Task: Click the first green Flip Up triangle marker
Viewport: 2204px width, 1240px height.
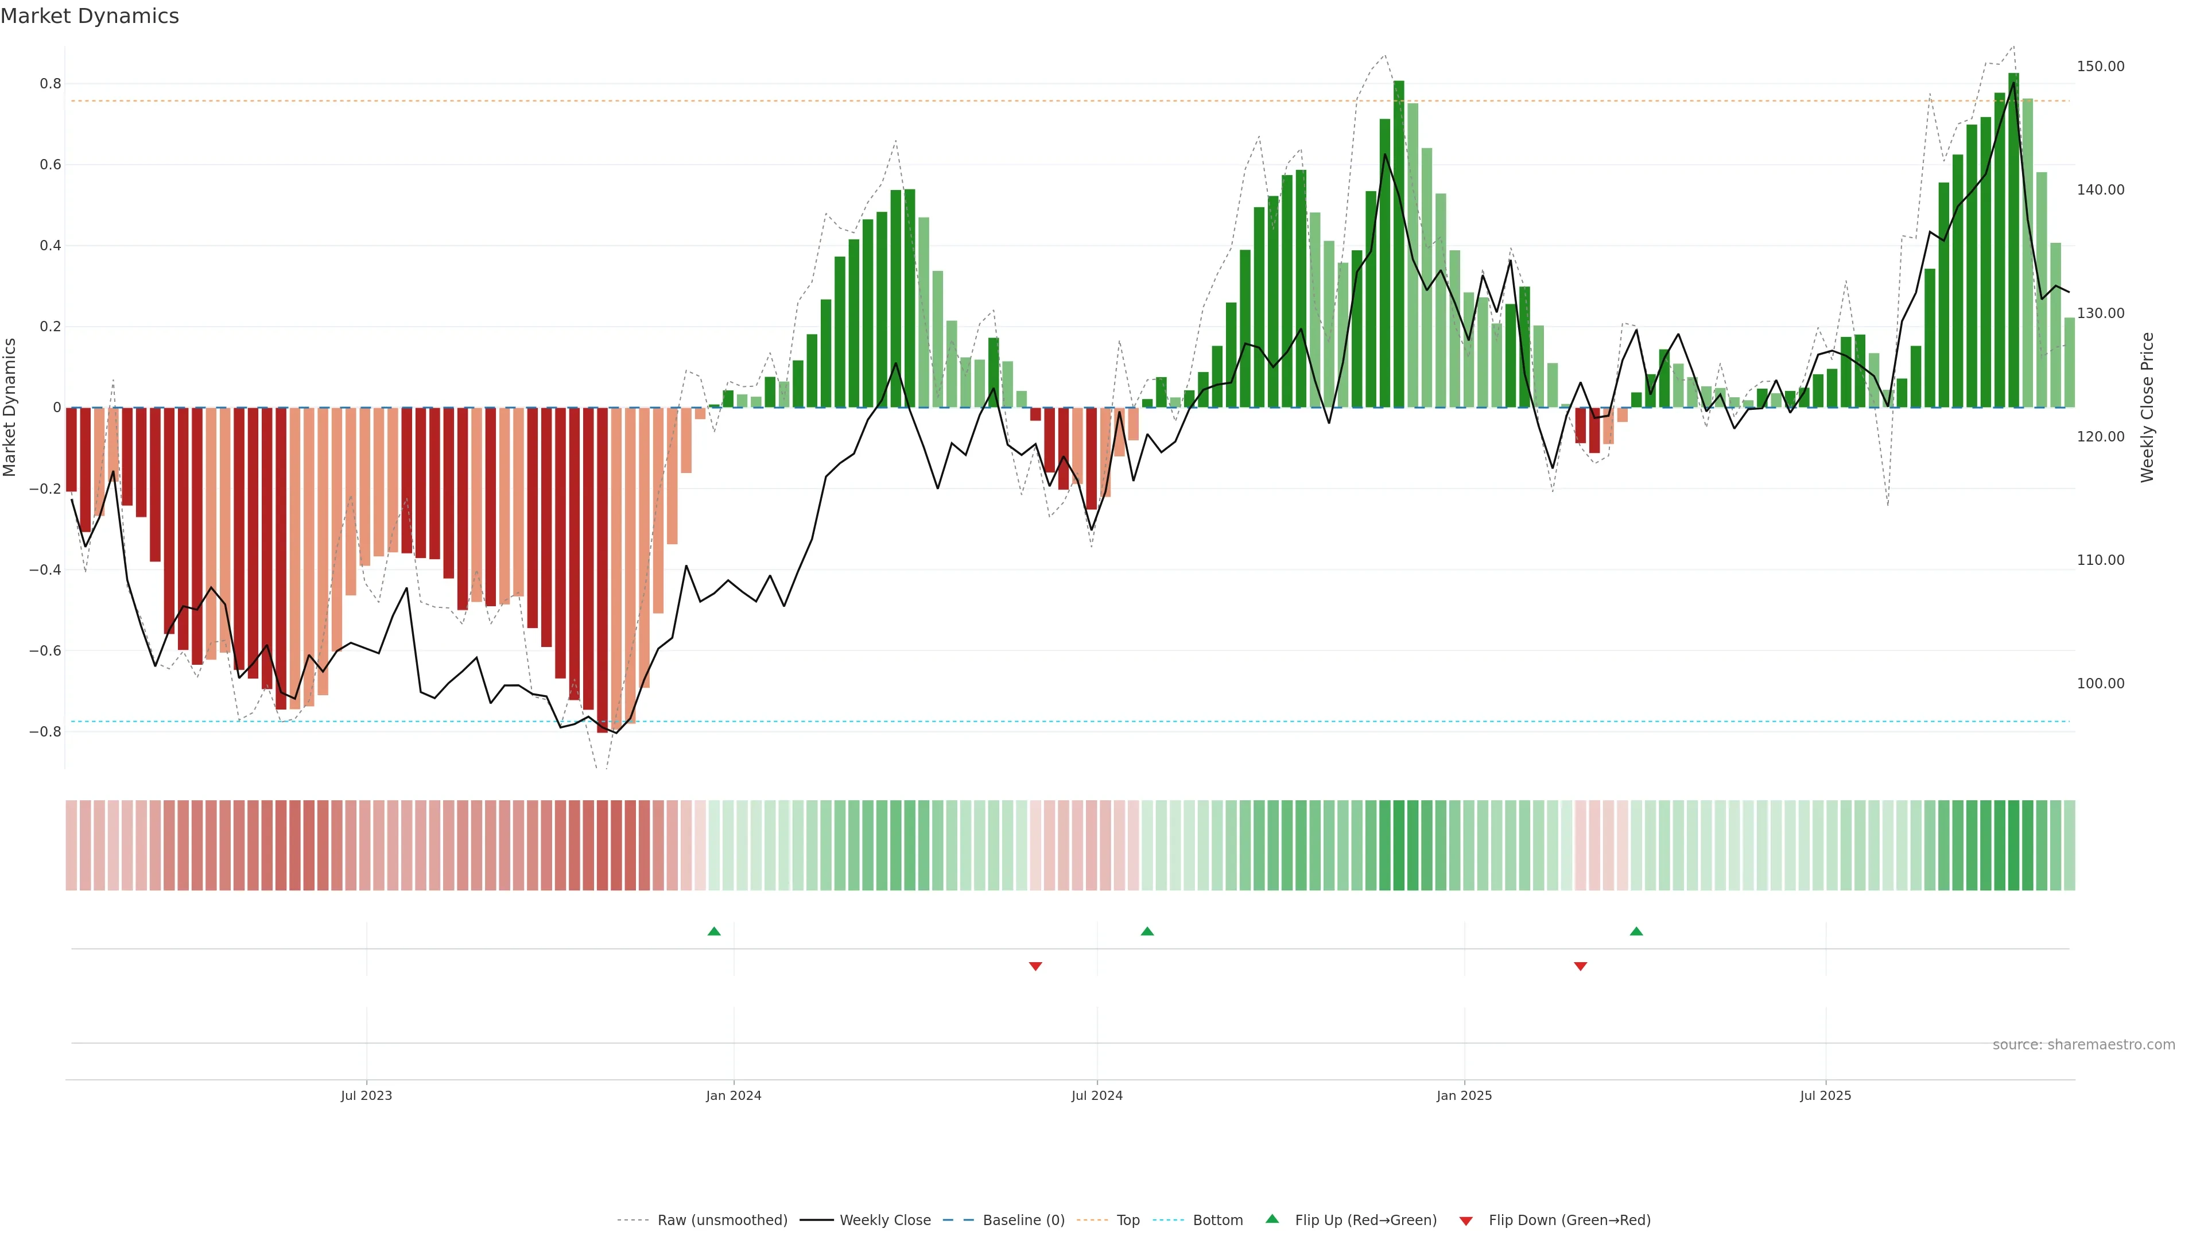Action: [715, 931]
